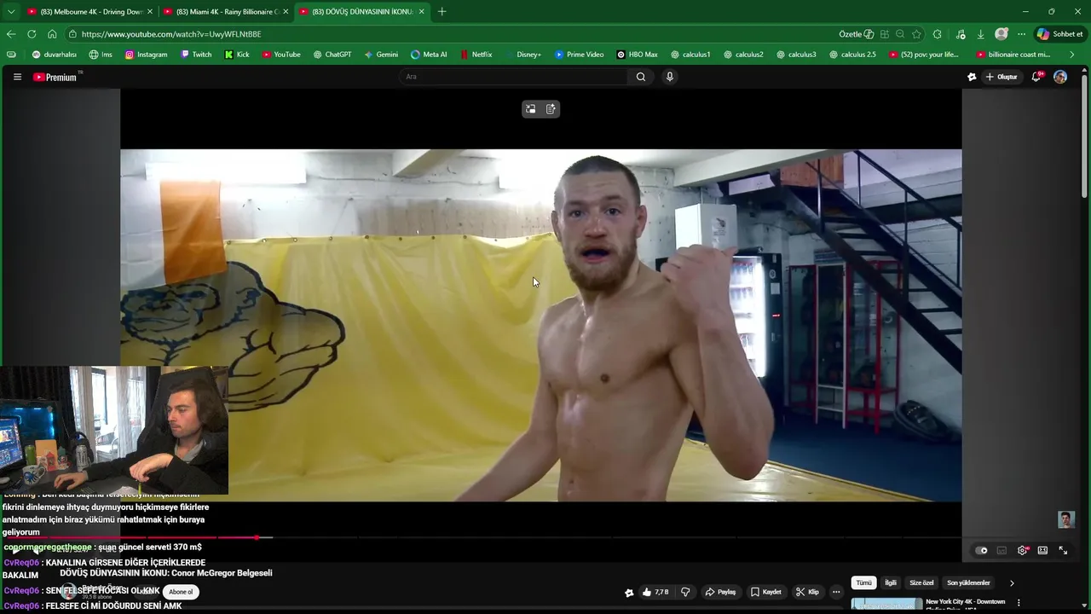
Task: Add page to favorites with star icon
Action: click(x=916, y=34)
